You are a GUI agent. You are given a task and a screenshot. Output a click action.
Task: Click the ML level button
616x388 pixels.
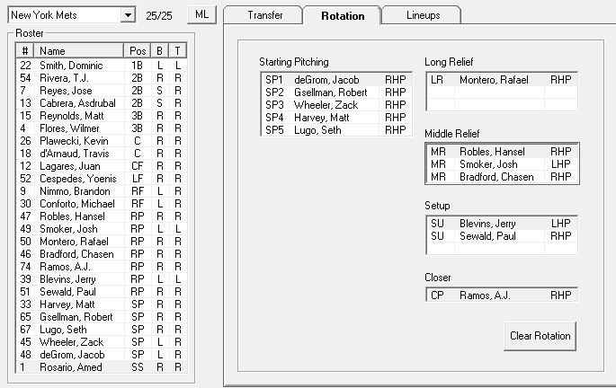(x=202, y=15)
